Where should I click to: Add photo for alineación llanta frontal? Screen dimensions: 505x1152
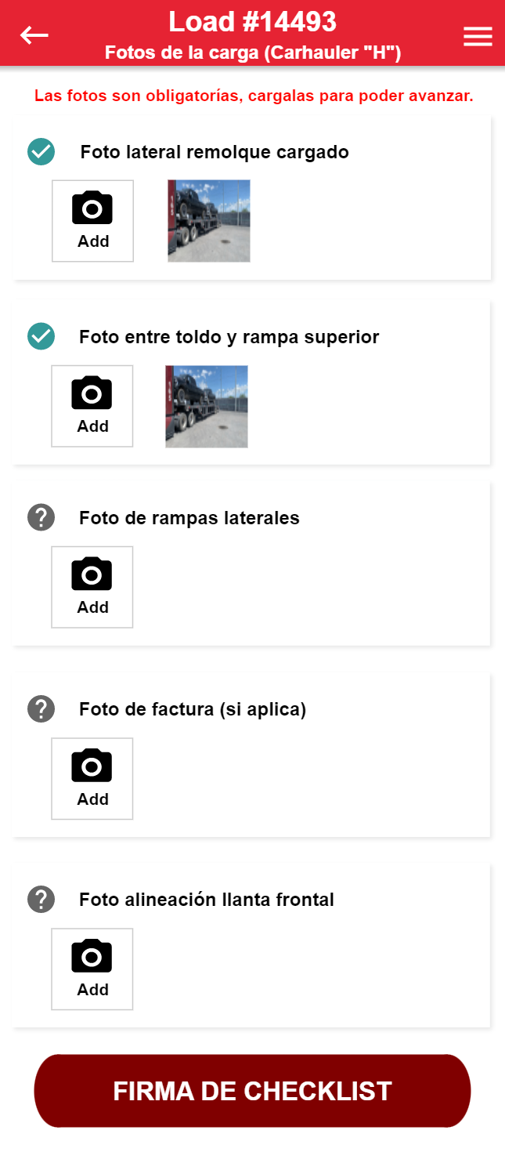pos(92,969)
